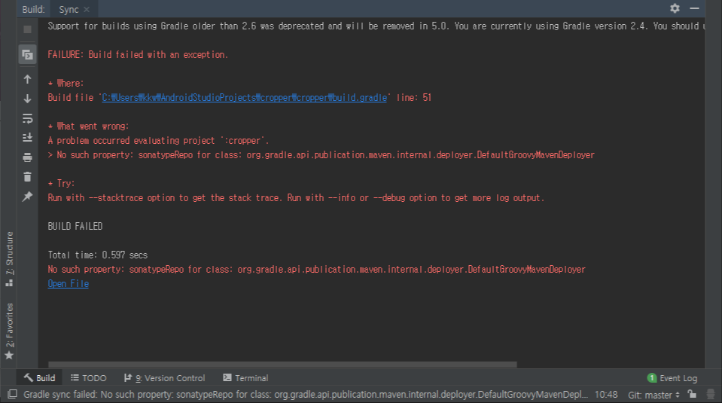Screen dimensions: 722x403
Task: Open Build panel settings gear
Action: coord(675,8)
